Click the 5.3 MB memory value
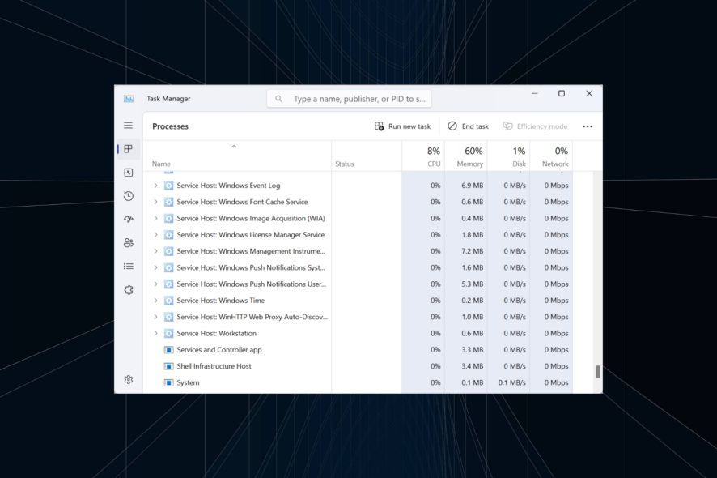This screenshot has height=478, width=717. [x=472, y=284]
